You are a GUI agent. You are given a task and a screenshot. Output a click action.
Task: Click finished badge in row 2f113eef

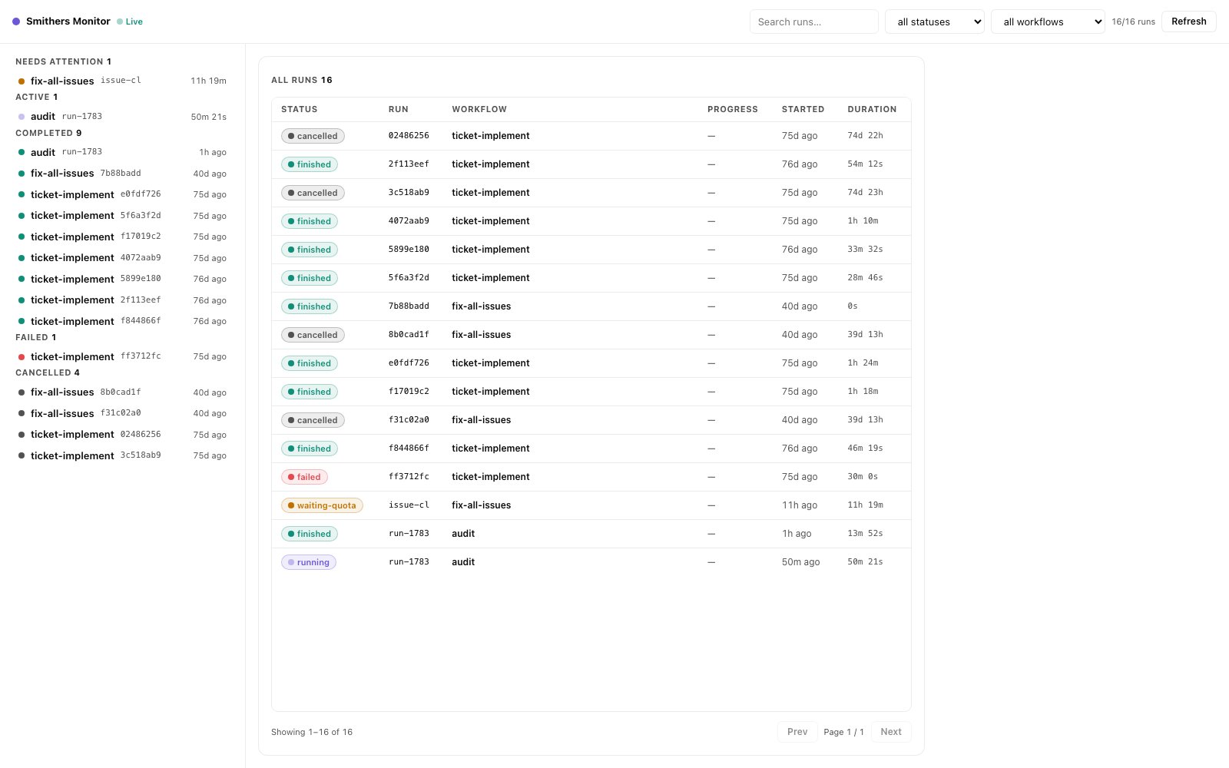tap(310, 164)
